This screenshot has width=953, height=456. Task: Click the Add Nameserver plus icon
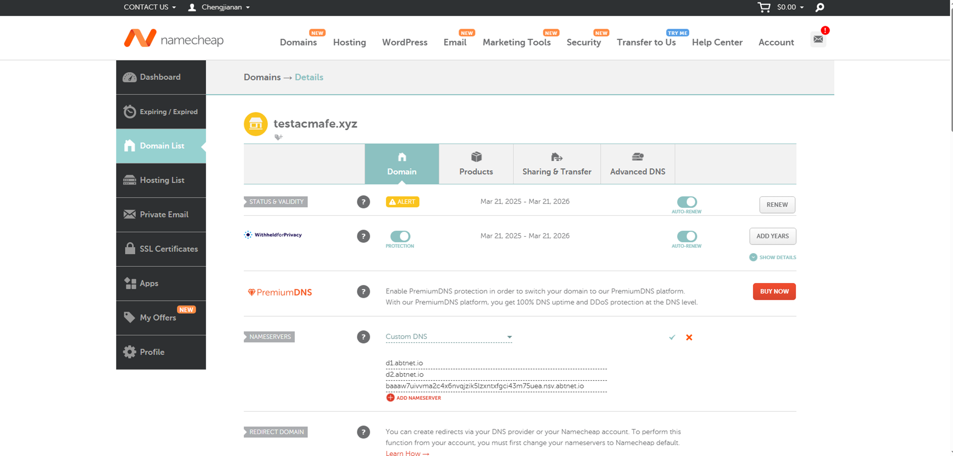(390, 398)
